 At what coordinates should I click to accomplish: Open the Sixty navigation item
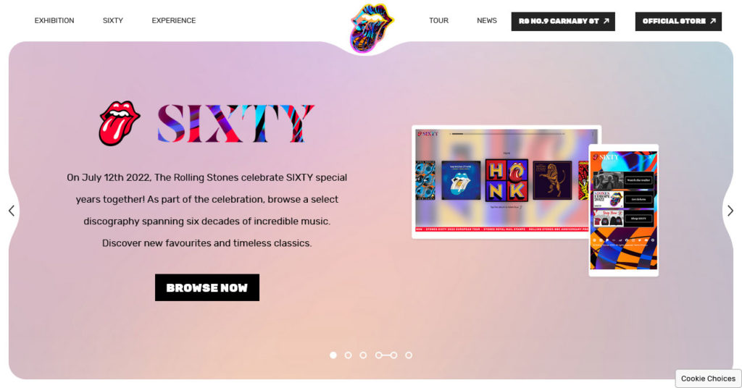point(112,21)
